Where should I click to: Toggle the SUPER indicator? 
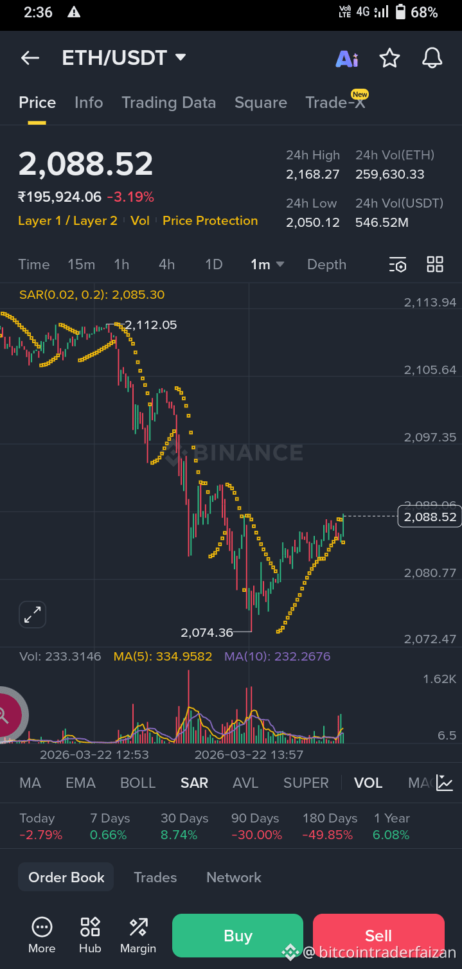coord(306,783)
